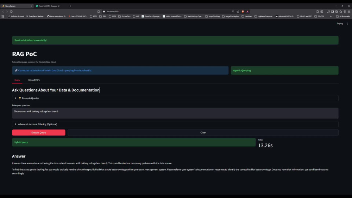Close the Query System tab

(x=31, y=6)
